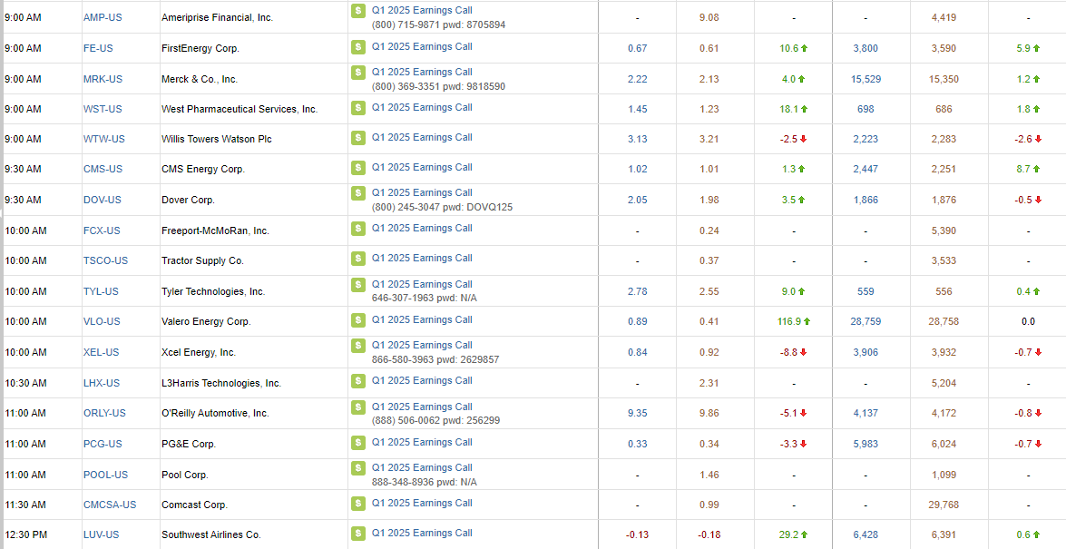This screenshot has height=549, width=1066.
Task: Click the green dollar icon for Ameriprise Financial
Action: click(358, 11)
